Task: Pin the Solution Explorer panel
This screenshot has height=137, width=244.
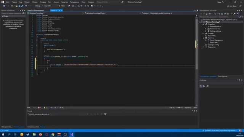Action: pyautogui.click(x=240, y=11)
